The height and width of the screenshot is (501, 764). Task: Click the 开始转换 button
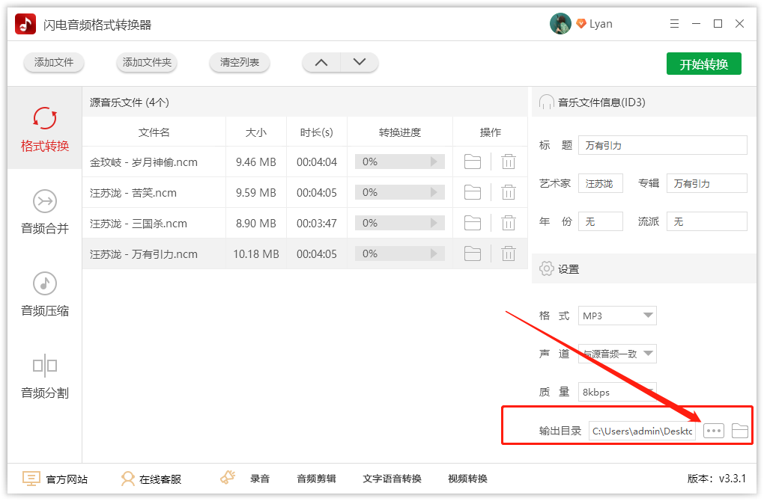[x=703, y=64]
